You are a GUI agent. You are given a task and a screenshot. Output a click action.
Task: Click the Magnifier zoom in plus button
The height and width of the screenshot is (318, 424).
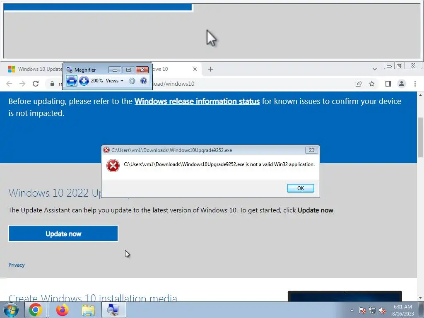[84, 81]
